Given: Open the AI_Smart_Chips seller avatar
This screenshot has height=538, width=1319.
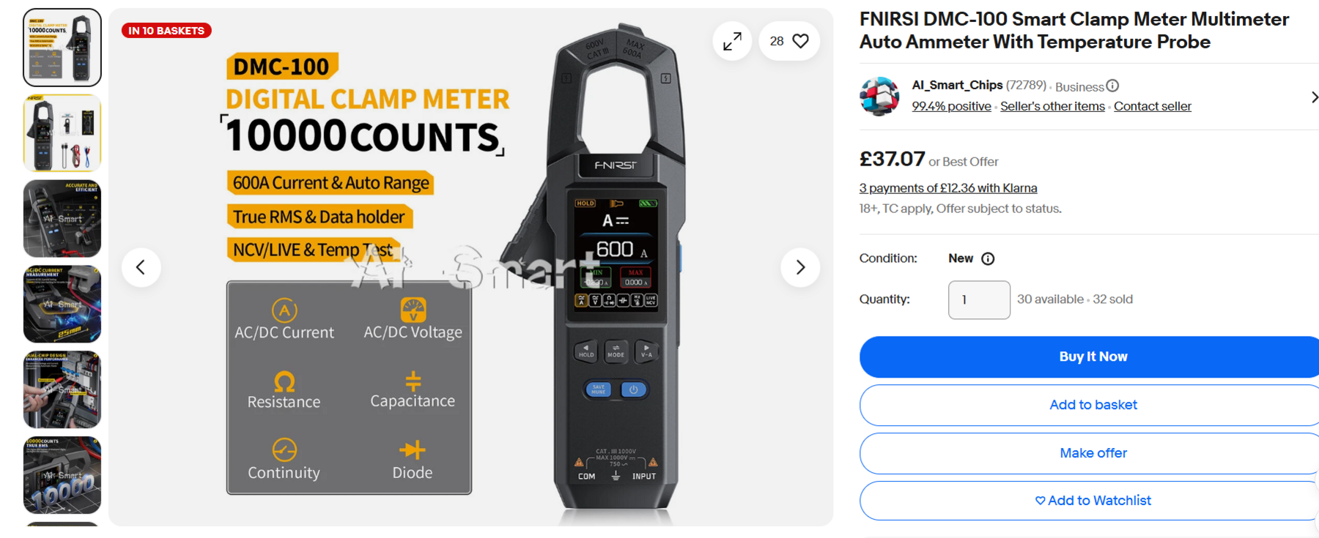Looking at the screenshot, I should [x=879, y=96].
